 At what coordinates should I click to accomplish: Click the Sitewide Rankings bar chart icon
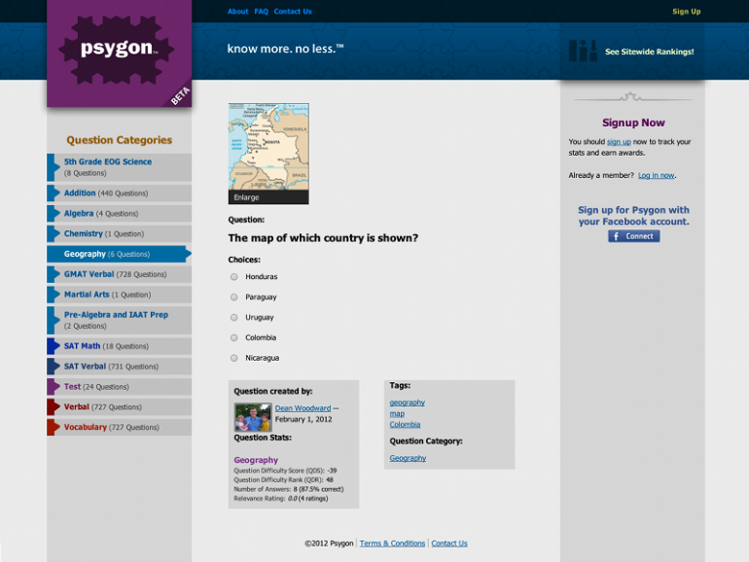point(583,51)
